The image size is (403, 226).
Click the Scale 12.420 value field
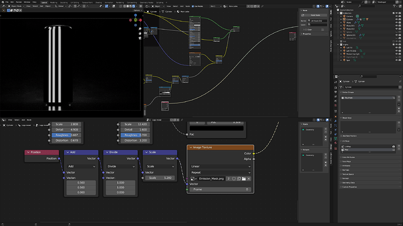pyautogui.click(x=136, y=124)
